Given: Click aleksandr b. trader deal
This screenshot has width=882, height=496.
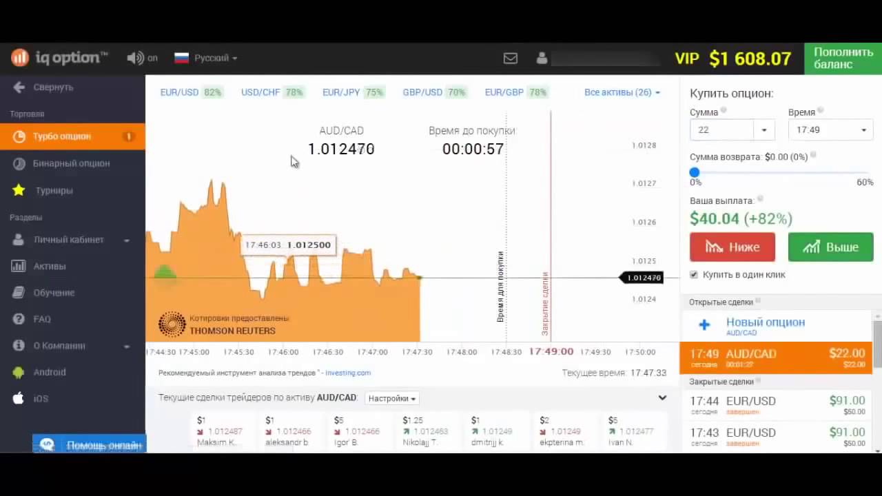Looking at the screenshot, I should [x=290, y=431].
